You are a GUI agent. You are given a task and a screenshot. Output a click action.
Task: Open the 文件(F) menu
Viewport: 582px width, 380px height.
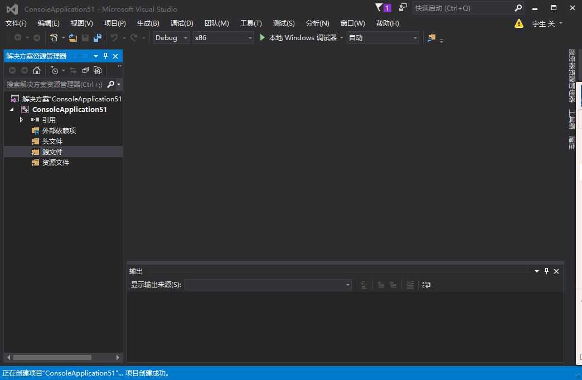point(16,23)
